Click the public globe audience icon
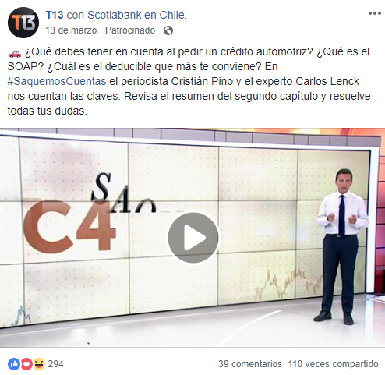385x375 pixels. click(x=168, y=30)
